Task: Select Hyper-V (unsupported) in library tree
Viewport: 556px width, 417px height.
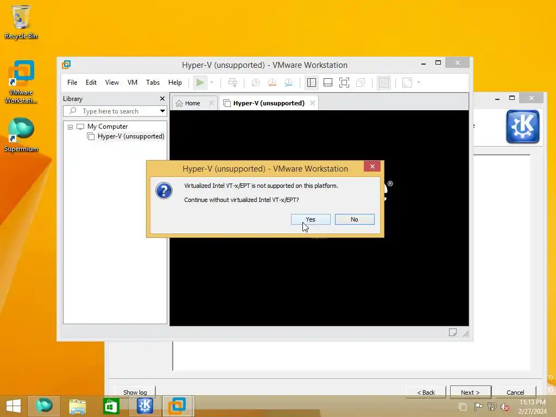Action: pos(131,136)
